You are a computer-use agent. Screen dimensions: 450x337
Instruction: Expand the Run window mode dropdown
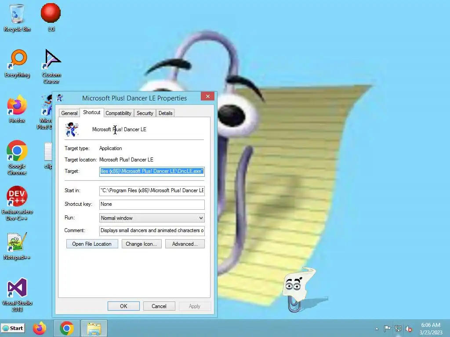pyautogui.click(x=152, y=218)
